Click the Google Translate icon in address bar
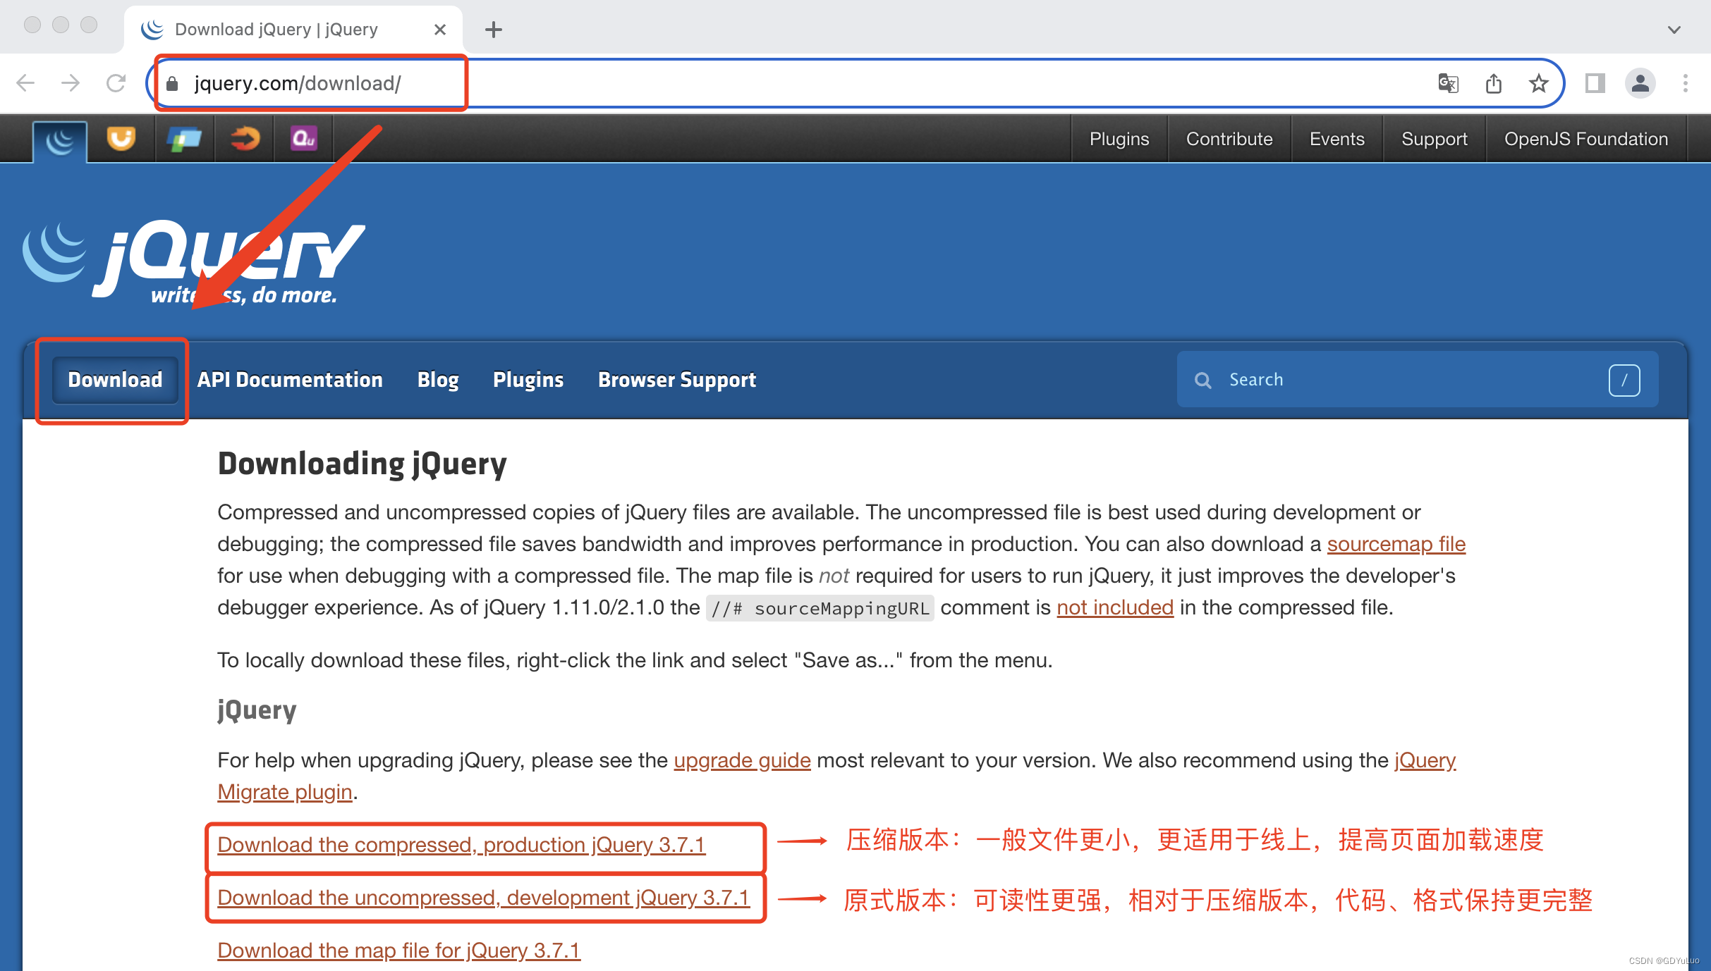Screen dimensions: 1711x971 tap(1448, 84)
